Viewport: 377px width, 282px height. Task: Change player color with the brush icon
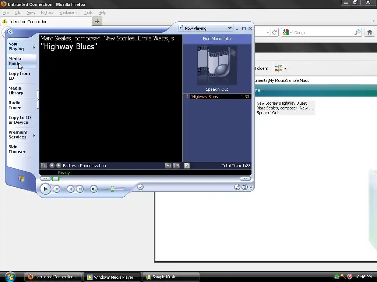pos(237,187)
